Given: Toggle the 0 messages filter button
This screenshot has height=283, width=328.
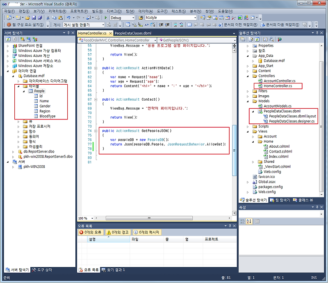Looking at the screenshot, I should 147,232.
